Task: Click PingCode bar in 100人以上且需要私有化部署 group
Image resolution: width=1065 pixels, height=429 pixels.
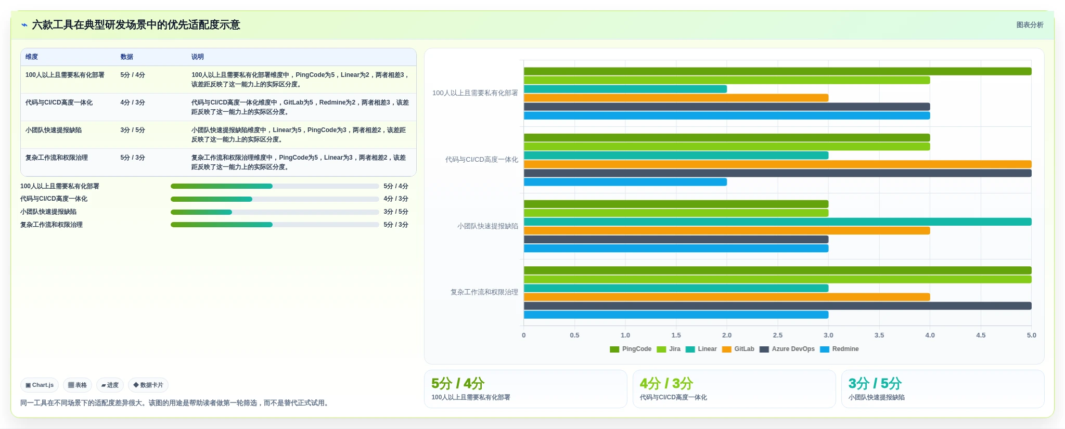Action: [x=777, y=71]
